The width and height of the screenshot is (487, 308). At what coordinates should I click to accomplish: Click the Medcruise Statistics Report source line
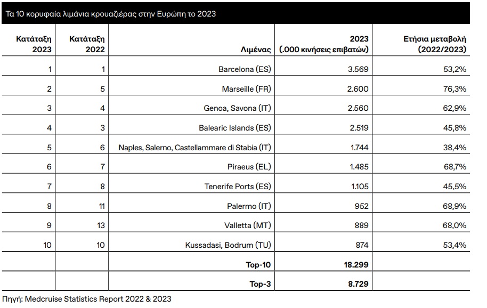(x=87, y=299)
